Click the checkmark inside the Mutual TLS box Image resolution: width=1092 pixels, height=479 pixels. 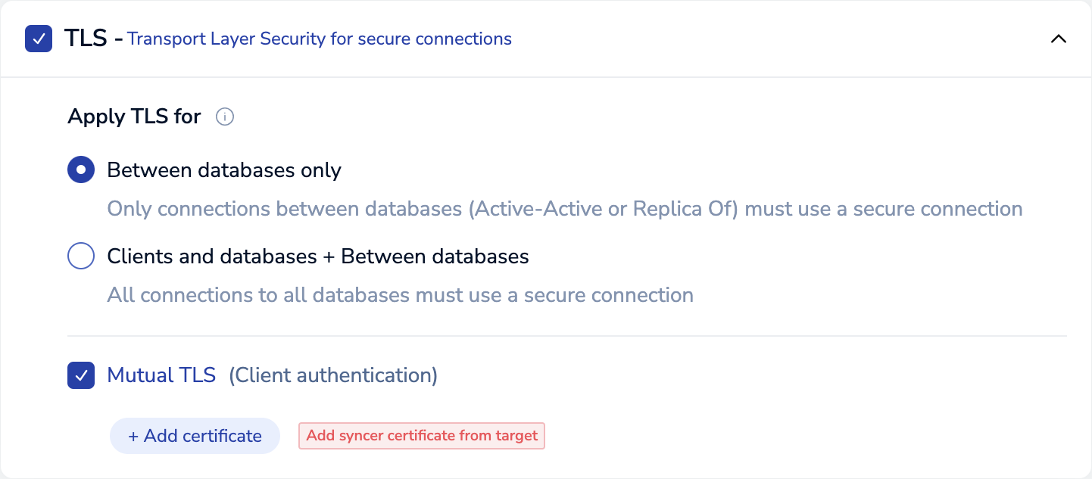[81, 375]
